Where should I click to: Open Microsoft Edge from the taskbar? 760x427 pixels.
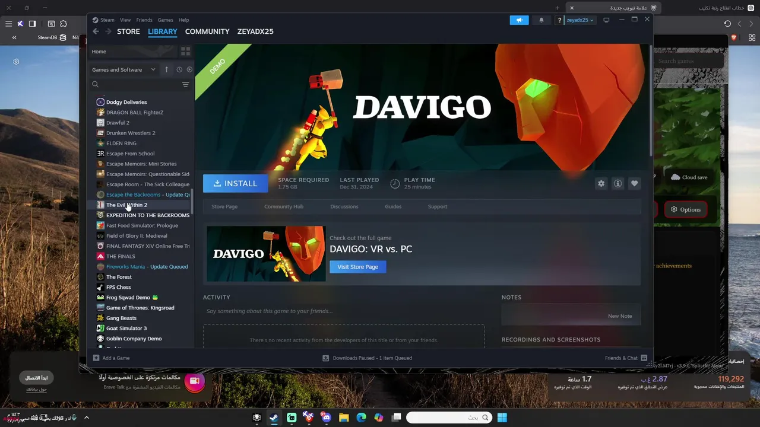(361, 418)
